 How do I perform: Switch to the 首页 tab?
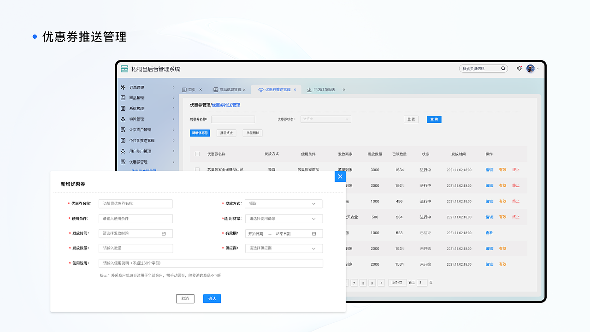(192, 89)
